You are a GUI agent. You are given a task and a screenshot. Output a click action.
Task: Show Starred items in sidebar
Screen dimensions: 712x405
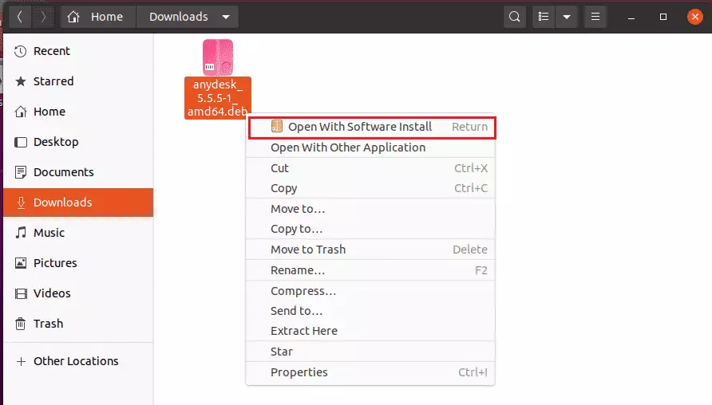[78, 81]
